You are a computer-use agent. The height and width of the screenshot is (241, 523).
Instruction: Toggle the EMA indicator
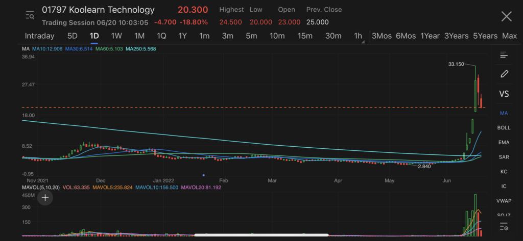pos(504,143)
